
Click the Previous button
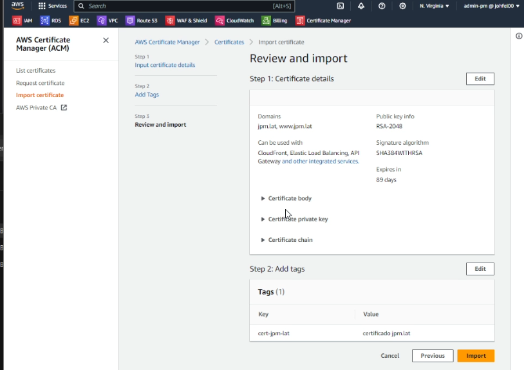click(x=433, y=356)
